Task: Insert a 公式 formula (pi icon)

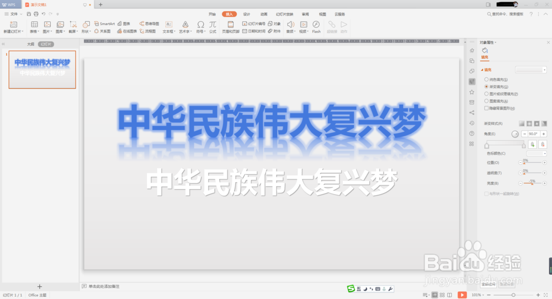Action: [213, 24]
